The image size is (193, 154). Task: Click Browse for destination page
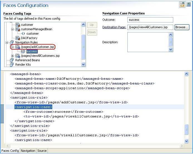(182, 27)
